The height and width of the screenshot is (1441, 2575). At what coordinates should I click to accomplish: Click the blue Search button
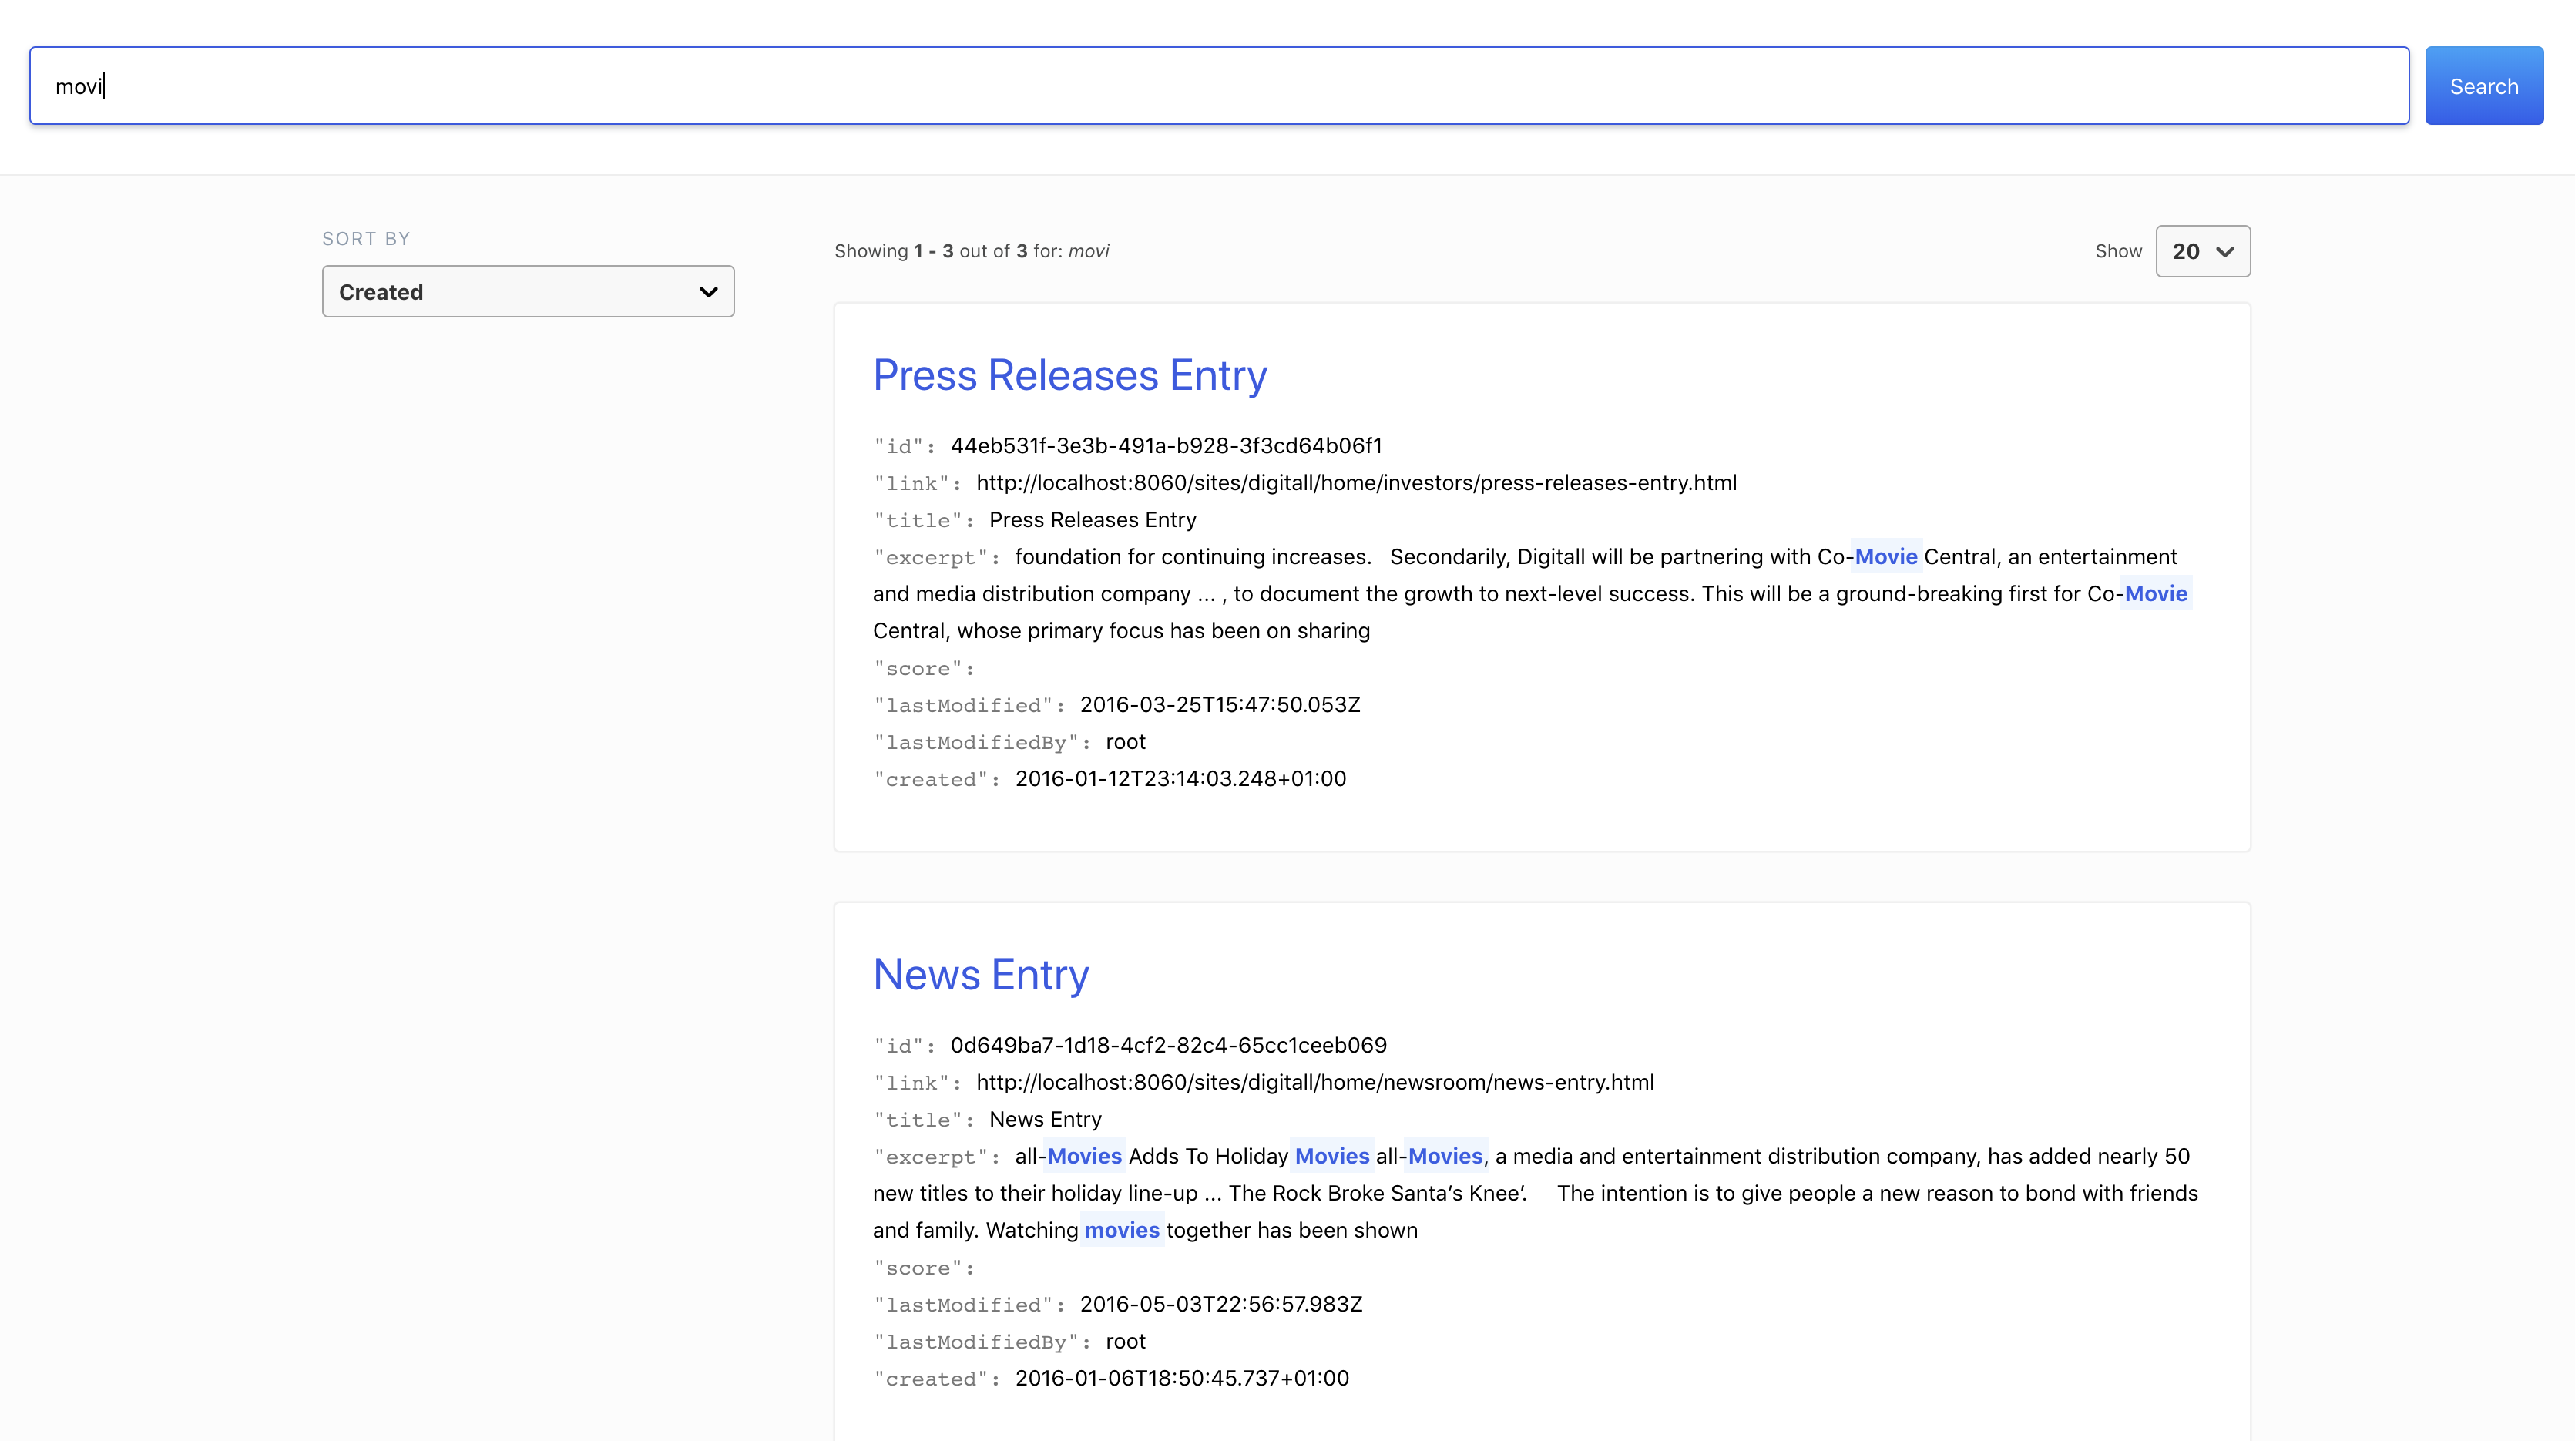coord(2483,86)
